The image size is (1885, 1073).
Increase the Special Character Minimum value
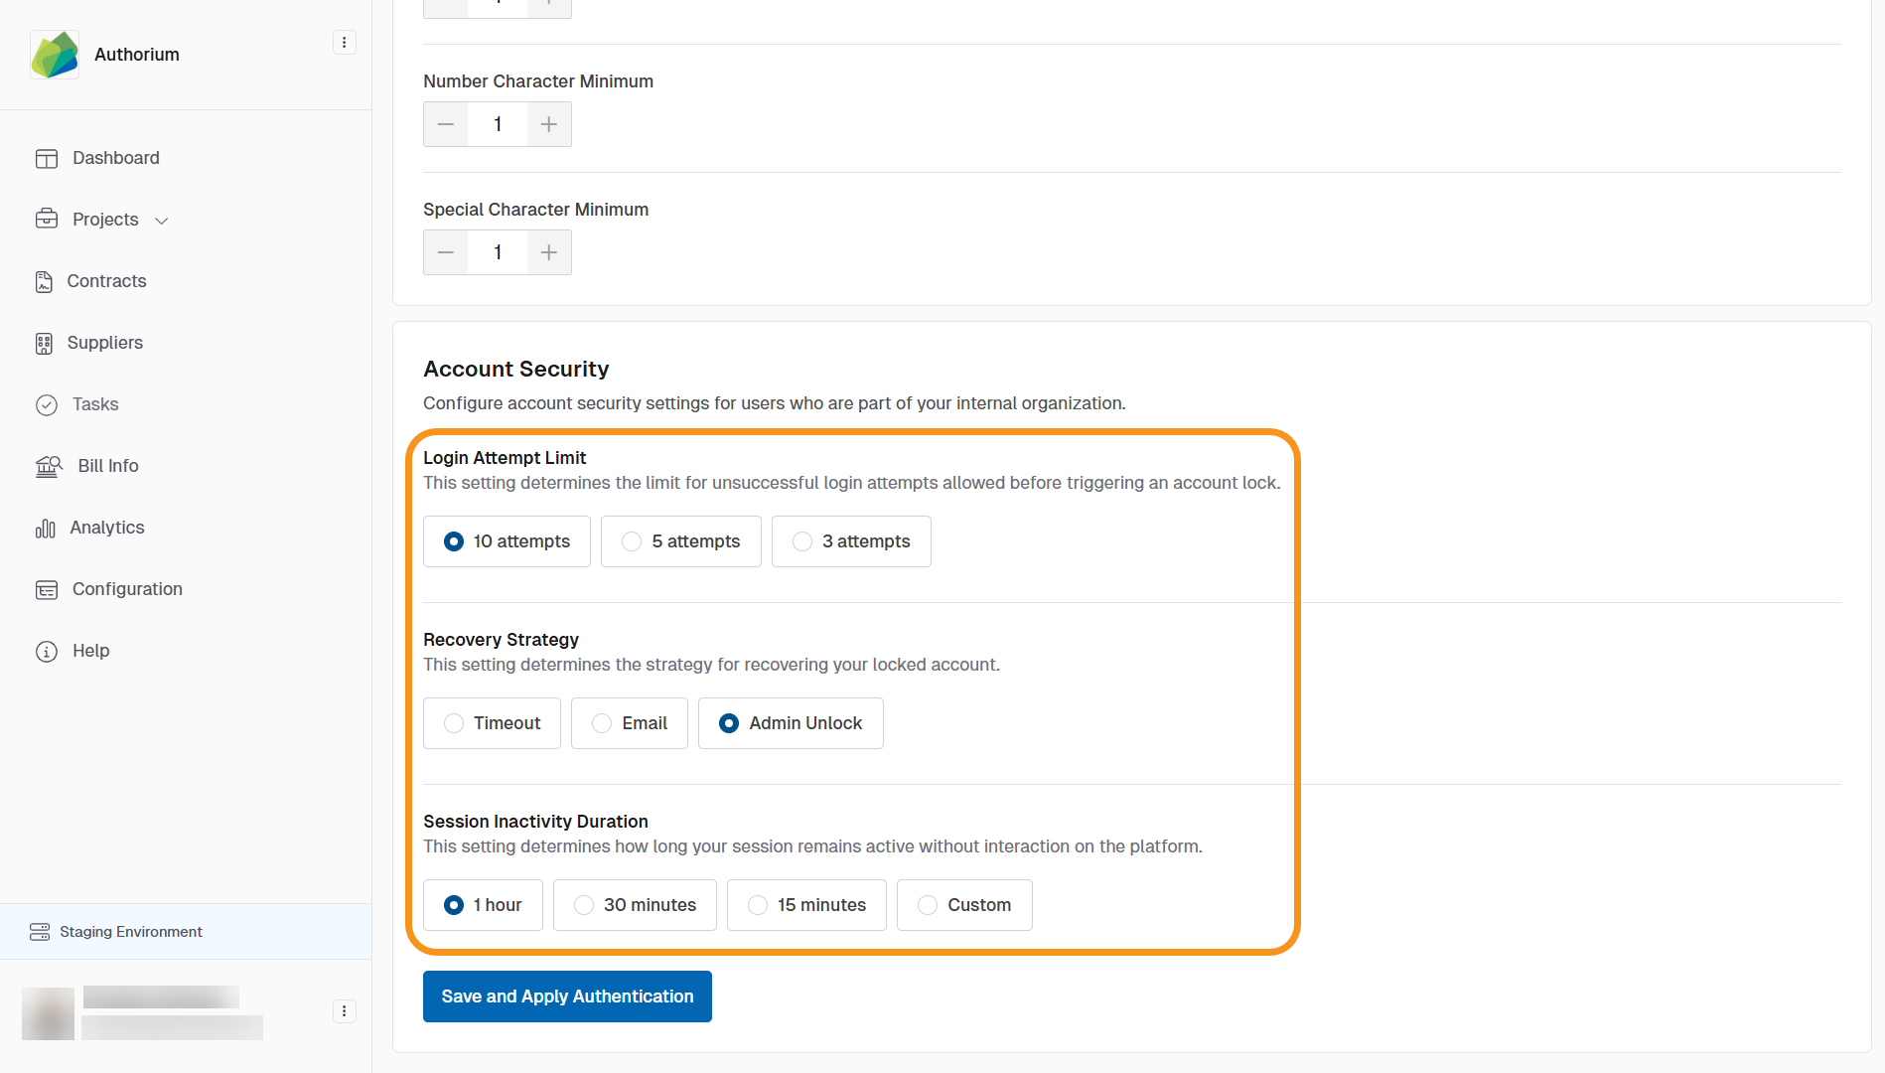coord(548,252)
